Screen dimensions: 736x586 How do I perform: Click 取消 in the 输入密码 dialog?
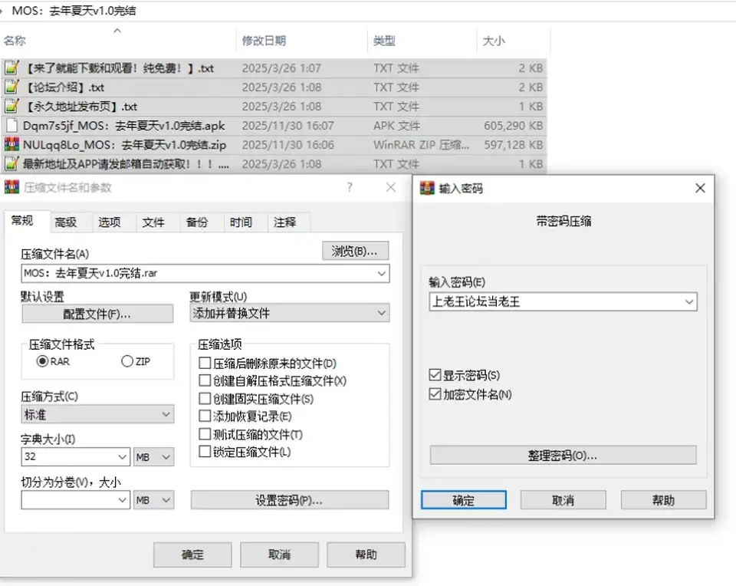coord(563,500)
